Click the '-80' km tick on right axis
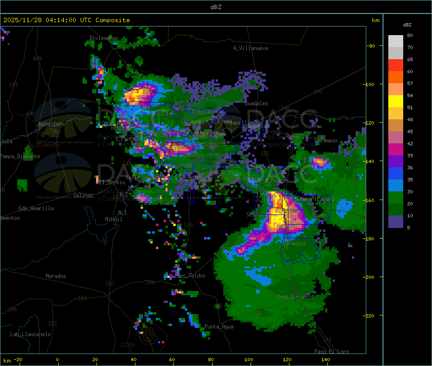The image size is (432, 366). pyautogui.click(x=371, y=46)
